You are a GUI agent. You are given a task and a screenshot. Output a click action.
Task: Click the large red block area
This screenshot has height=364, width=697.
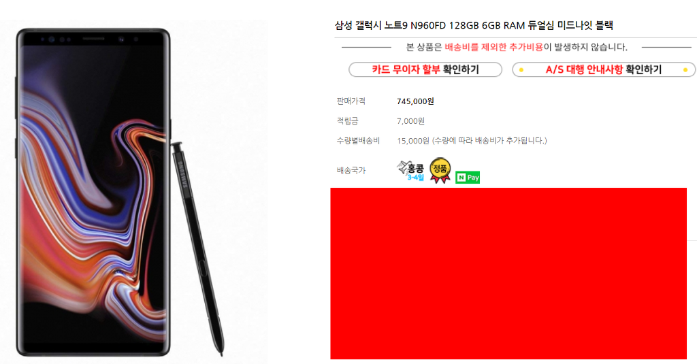tap(508, 274)
